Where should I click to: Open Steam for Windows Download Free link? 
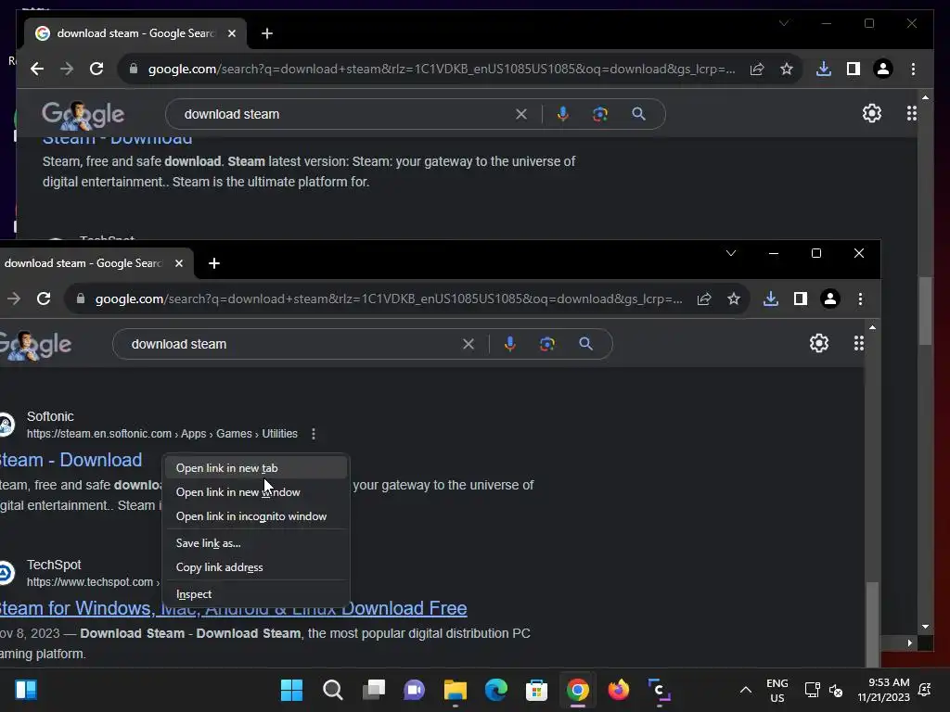pyautogui.click(x=233, y=608)
